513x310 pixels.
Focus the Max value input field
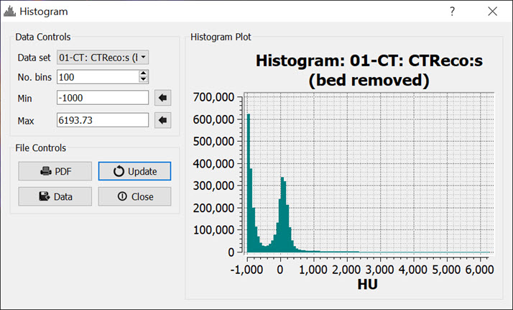(102, 120)
